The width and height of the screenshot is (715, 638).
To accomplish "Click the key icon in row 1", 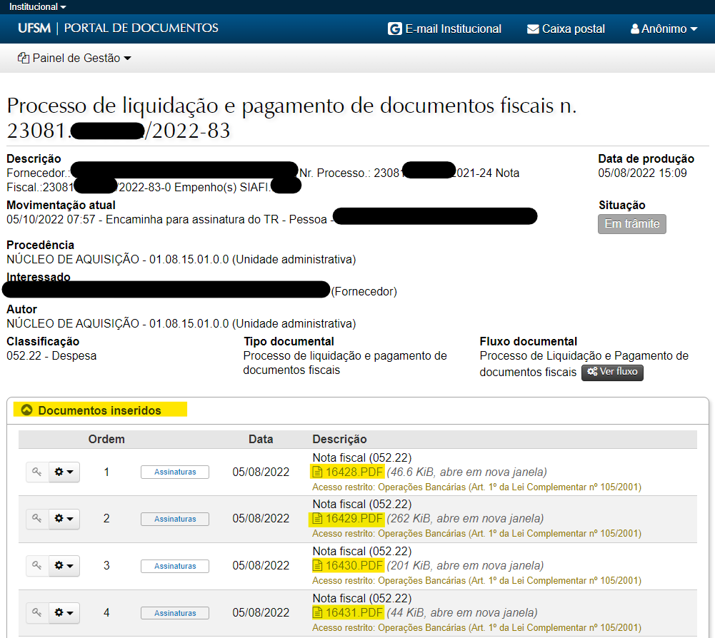I will pyautogui.click(x=37, y=472).
